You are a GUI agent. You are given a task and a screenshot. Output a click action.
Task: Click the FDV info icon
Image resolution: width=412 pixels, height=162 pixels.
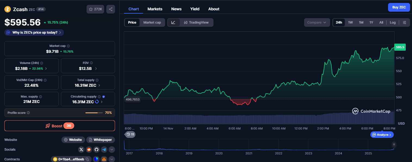(x=92, y=63)
